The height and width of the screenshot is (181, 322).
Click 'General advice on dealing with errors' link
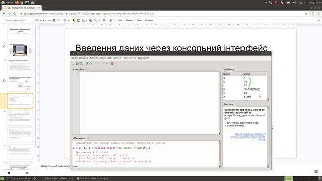(x=248, y=138)
